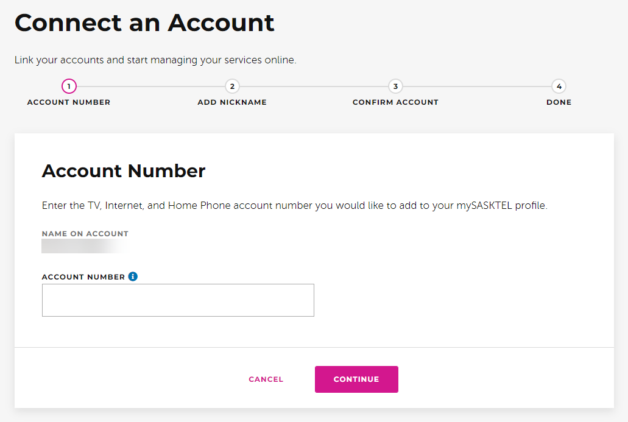Click the step 4 circle indicator

pos(559,86)
